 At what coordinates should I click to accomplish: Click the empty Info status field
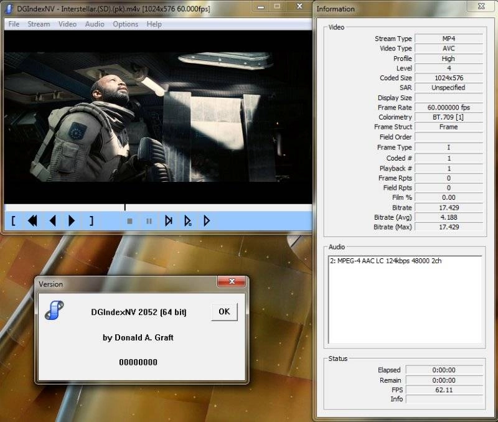click(x=444, y=399)
